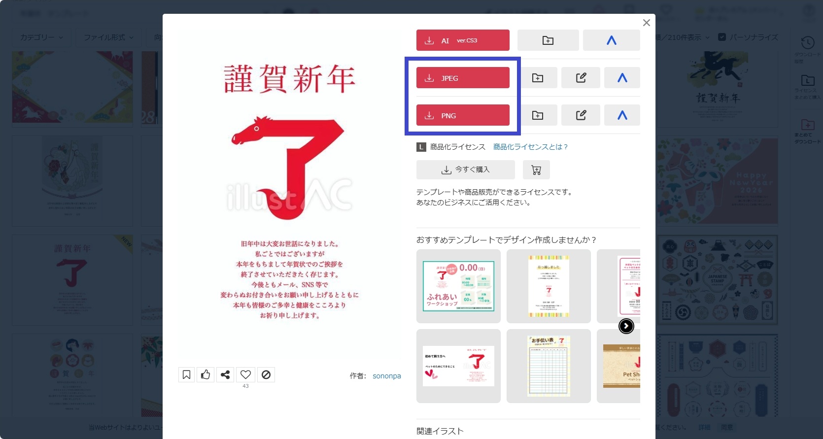823x439 pixels.
Task: Toggle the パーソナライズ checkbox
Action: tap(722, 37)
